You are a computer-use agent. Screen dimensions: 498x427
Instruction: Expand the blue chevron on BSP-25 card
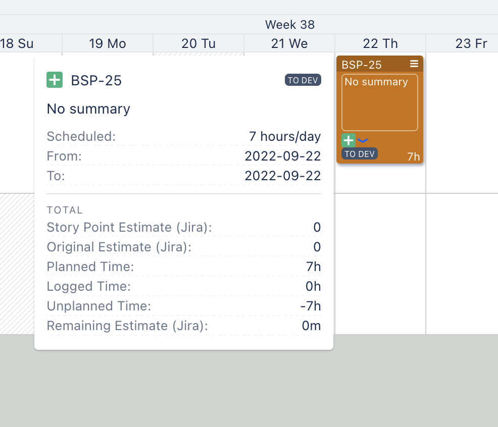pos(363,141)
